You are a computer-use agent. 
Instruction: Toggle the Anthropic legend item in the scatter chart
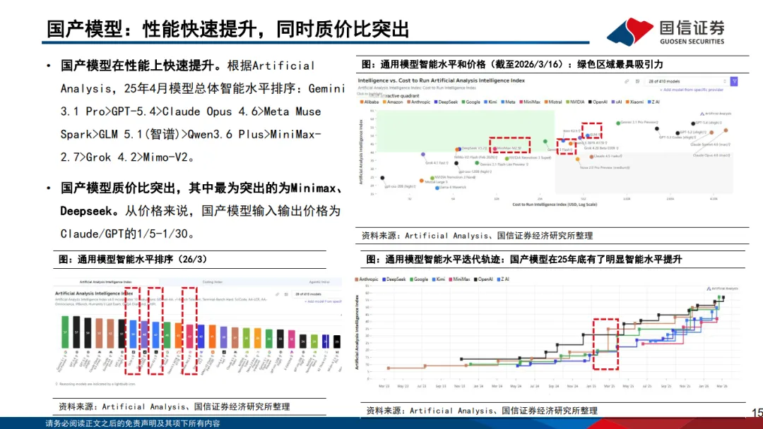coord(418,102)
